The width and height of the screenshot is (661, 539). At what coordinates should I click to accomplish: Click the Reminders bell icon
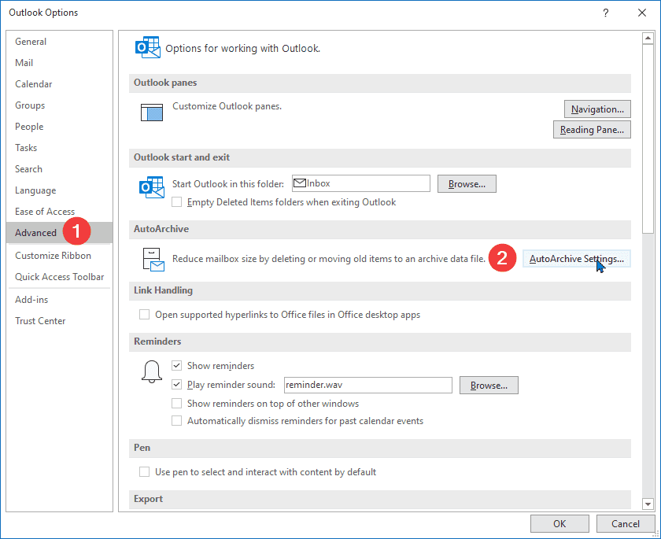tap(152, 372)
